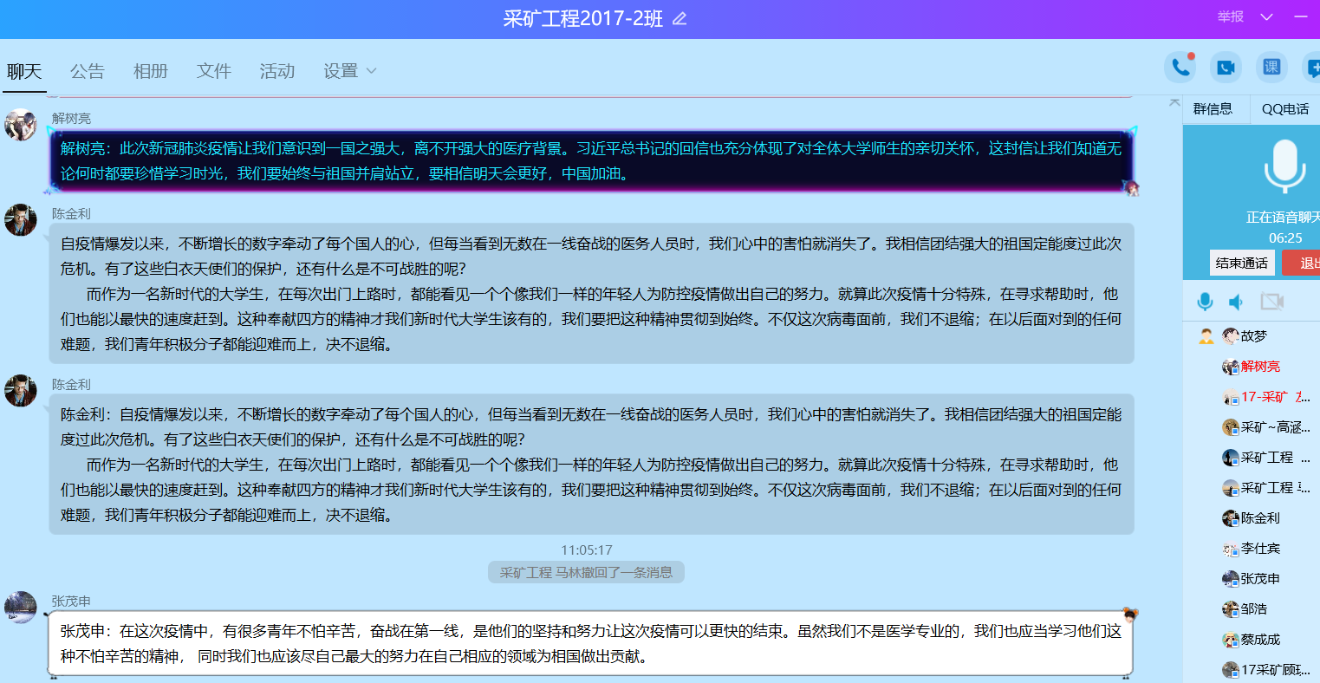Click the 结束通话 button

pyautogui.click(x=1241, y=263)
